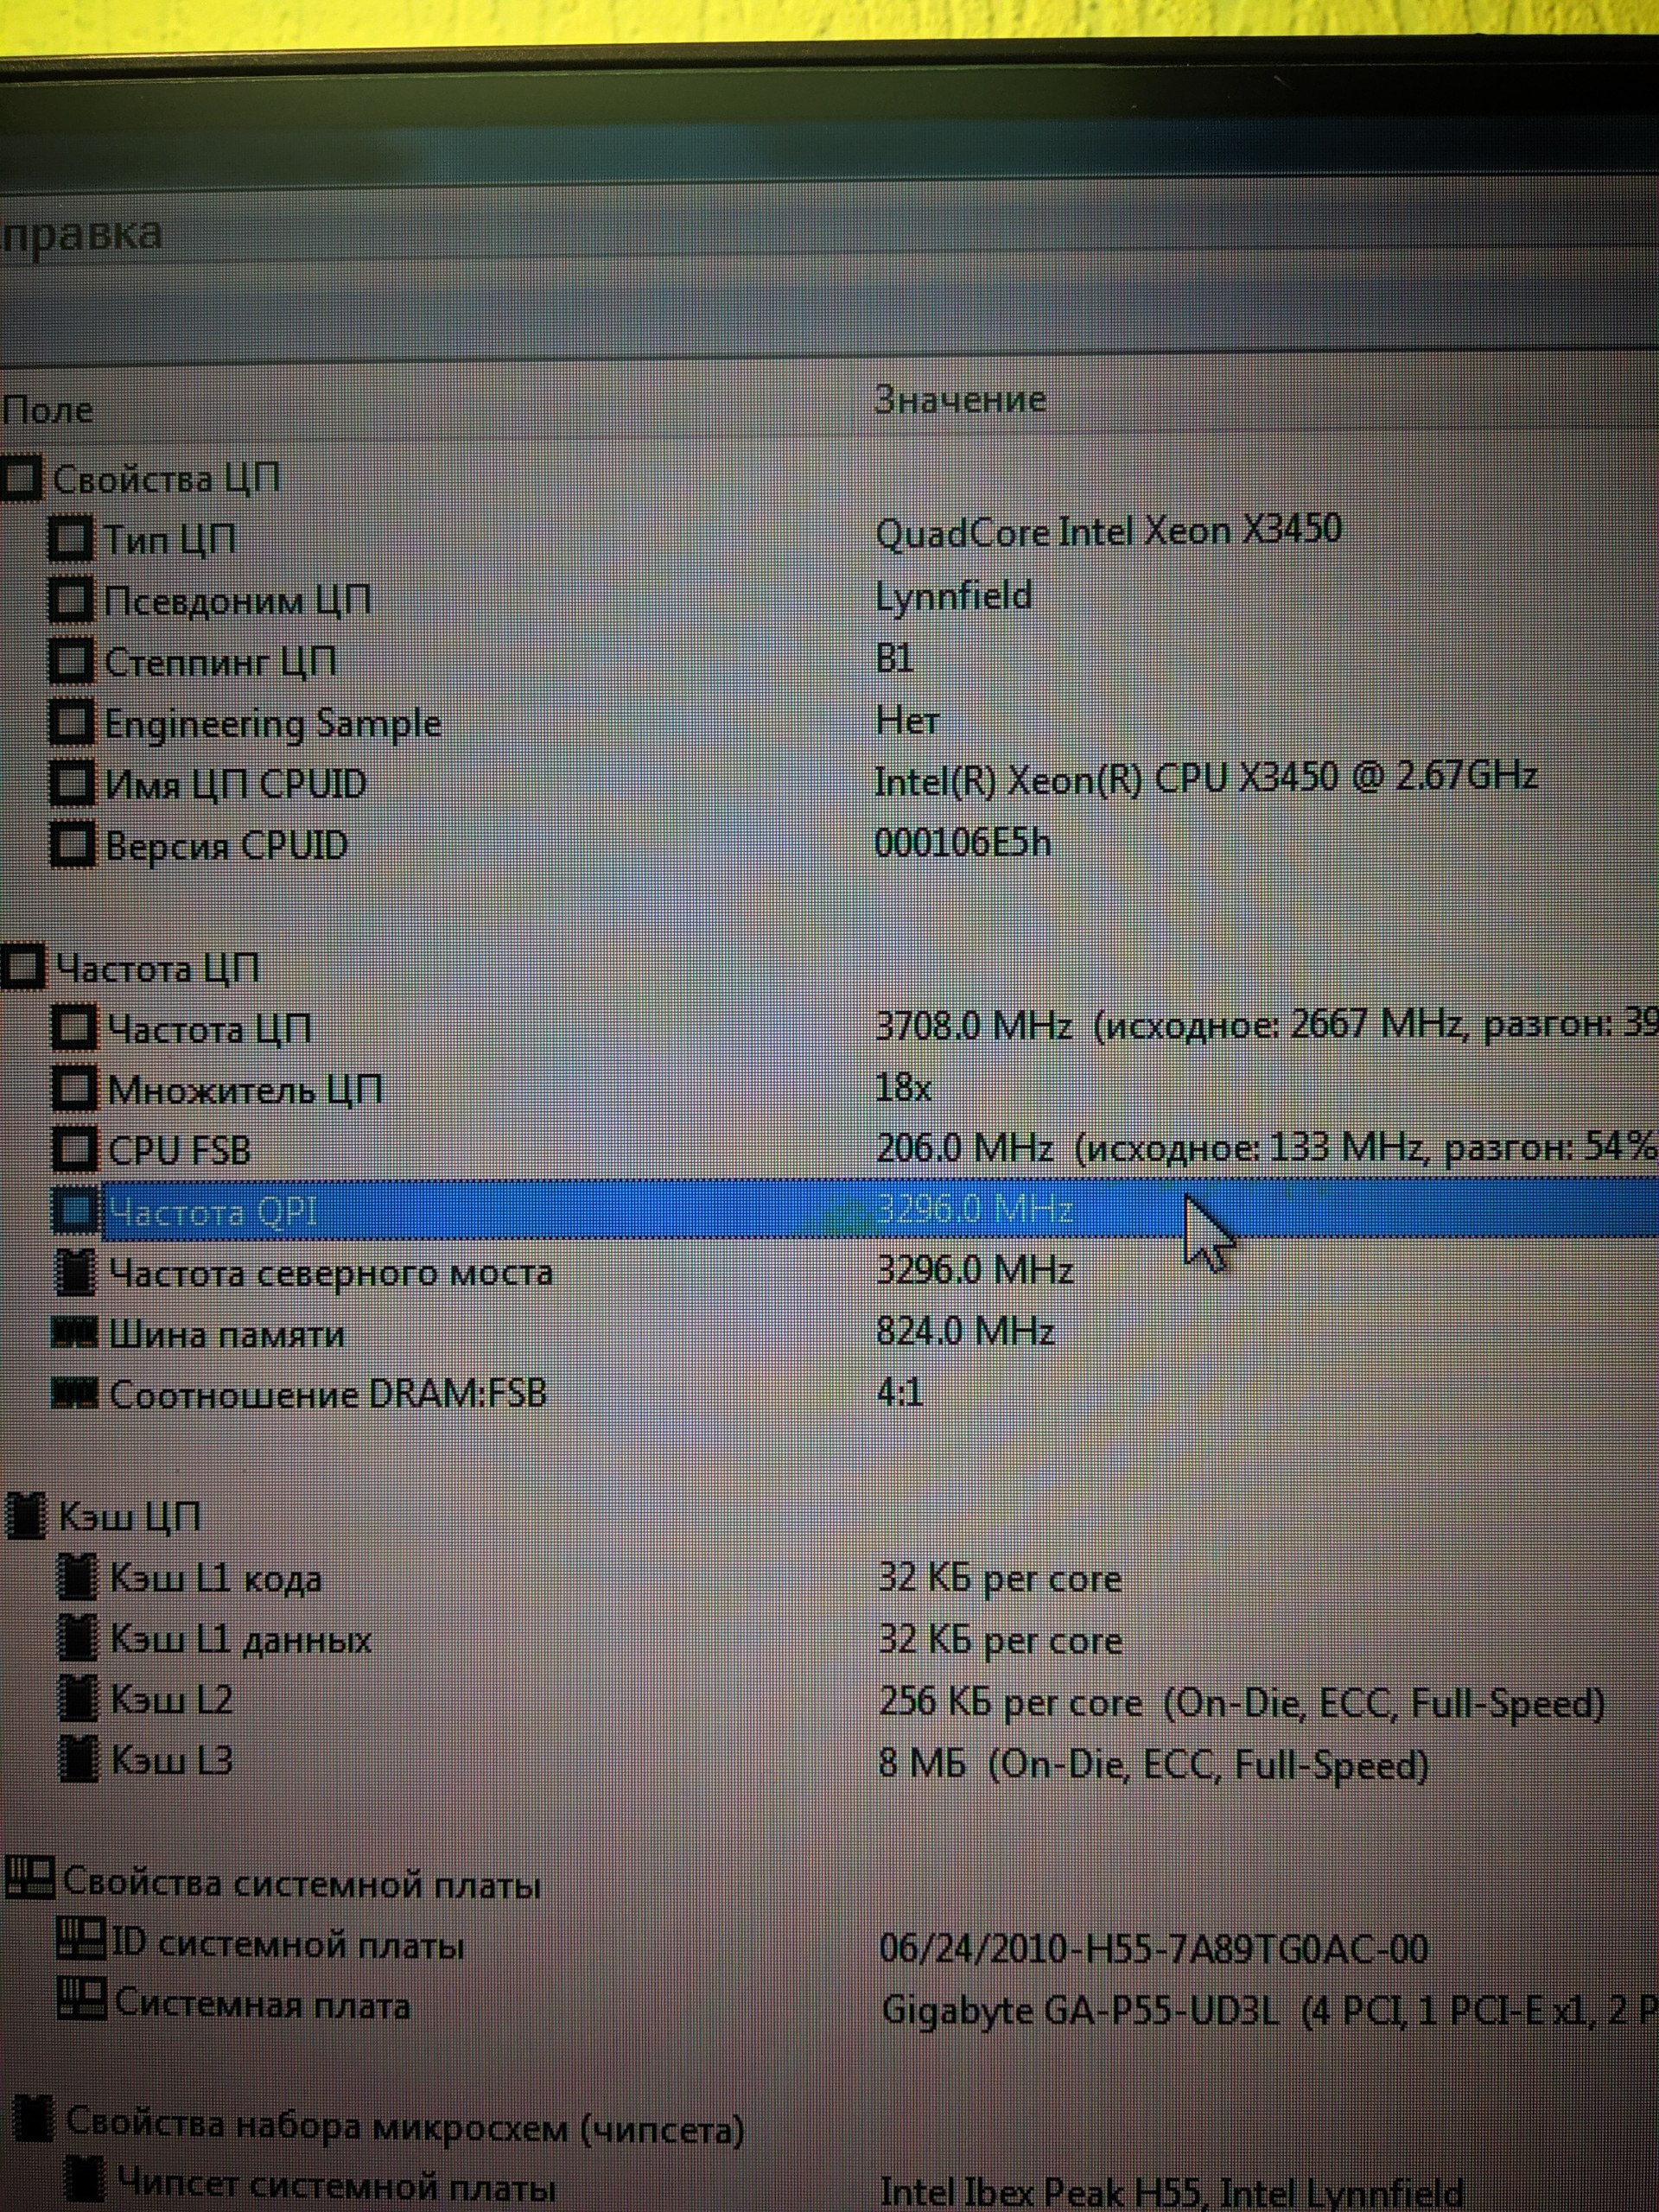Viewport: 1659px width, 2212px height.
Task: Select the value QuadCore Intel Xeon X3450
Action: [x=1108, y=531]
